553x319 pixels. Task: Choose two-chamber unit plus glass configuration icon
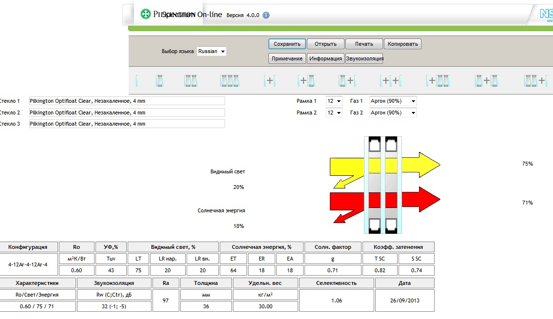pos(536,81)
